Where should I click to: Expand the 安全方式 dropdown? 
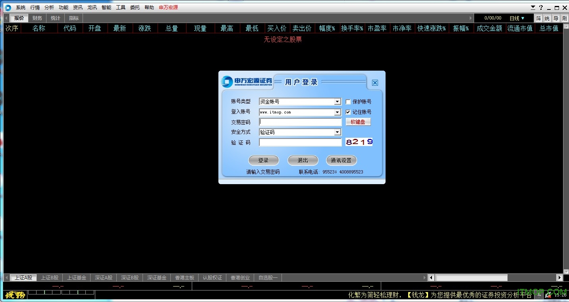338,132
